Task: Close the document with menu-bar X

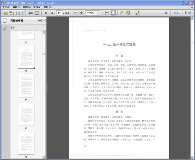Action: coord(192,7)
